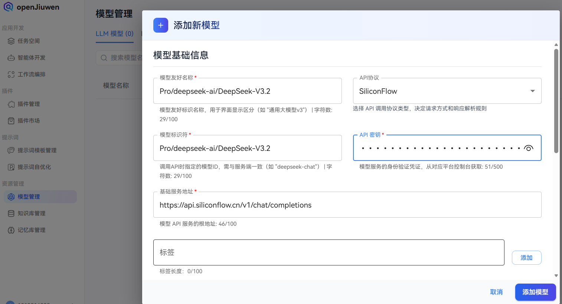Screen dimensions: 562x304
Task: Add a tag using the 添加 button
Action: tap(526, 257)
